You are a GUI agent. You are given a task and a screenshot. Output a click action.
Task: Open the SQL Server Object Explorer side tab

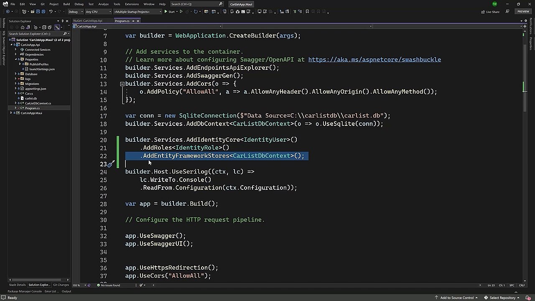tap(4, 48)
